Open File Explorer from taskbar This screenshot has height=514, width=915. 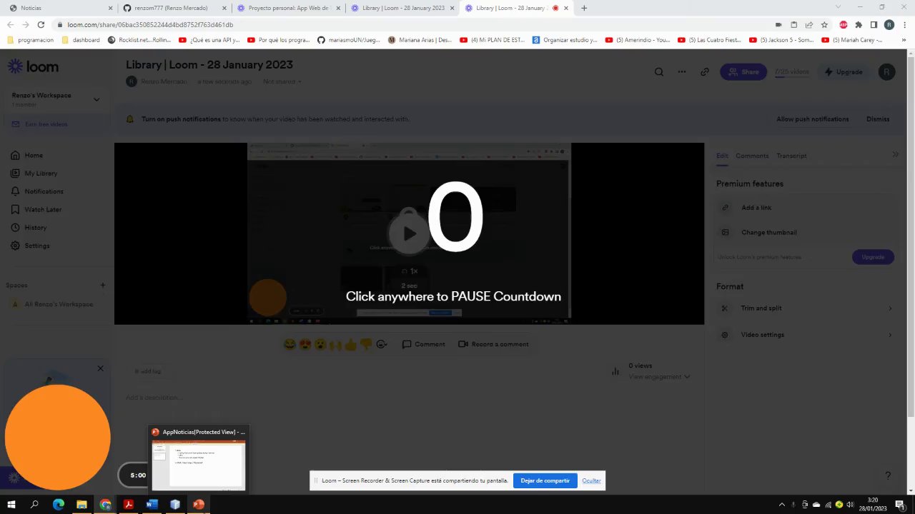pyautogui.click(x=81, y=504)
